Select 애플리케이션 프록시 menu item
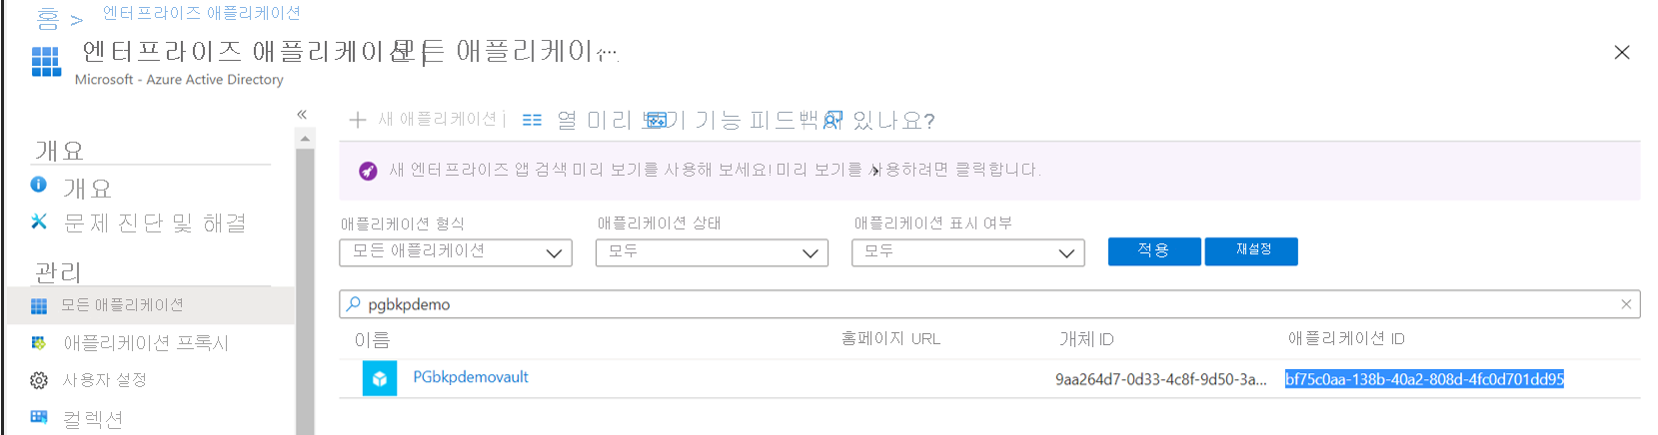Screen dimensions: 1658x435 [x=146, y=343]
